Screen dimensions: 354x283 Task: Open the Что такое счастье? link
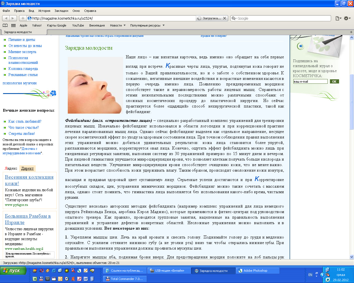24,127
